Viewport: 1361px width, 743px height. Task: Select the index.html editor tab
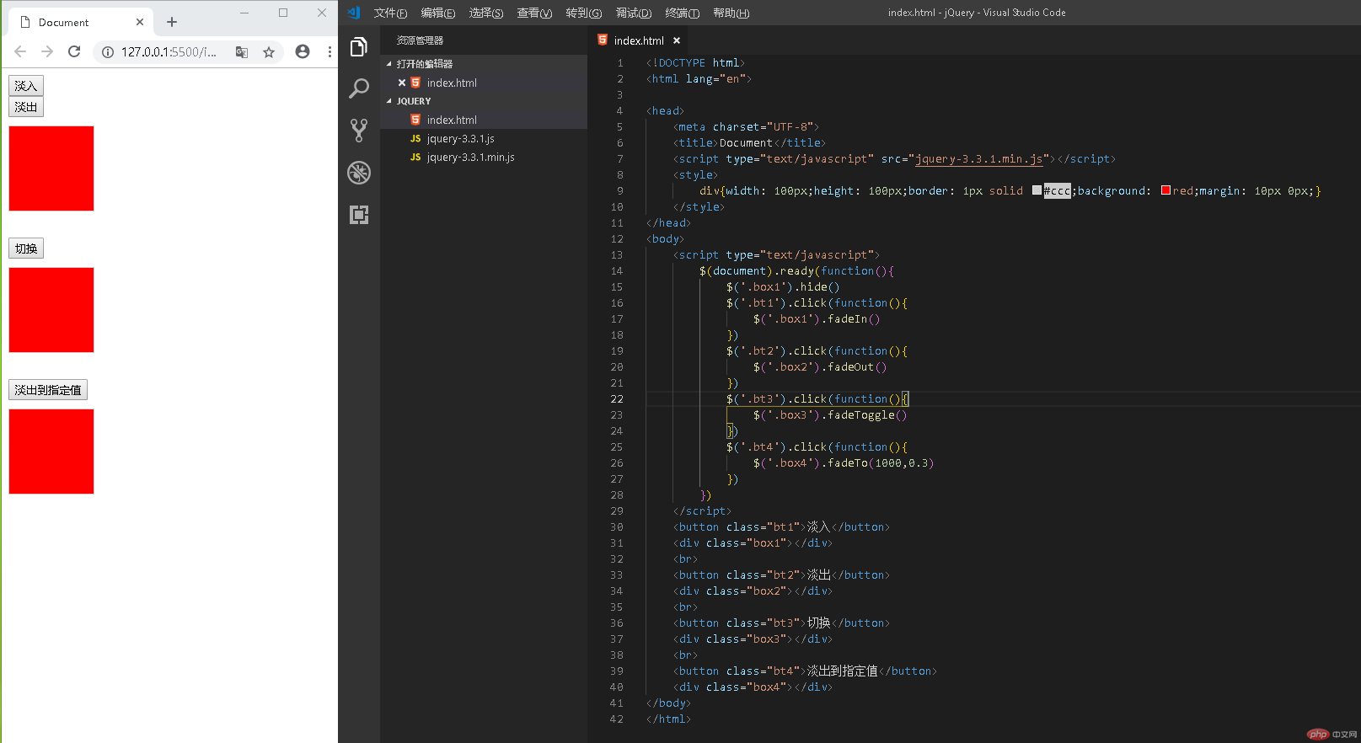coord(638,40)
